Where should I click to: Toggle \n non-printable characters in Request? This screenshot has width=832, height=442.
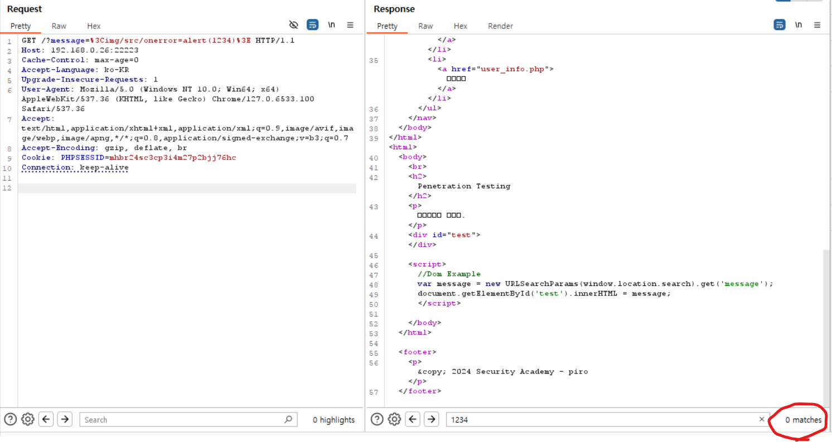[331, 25]
